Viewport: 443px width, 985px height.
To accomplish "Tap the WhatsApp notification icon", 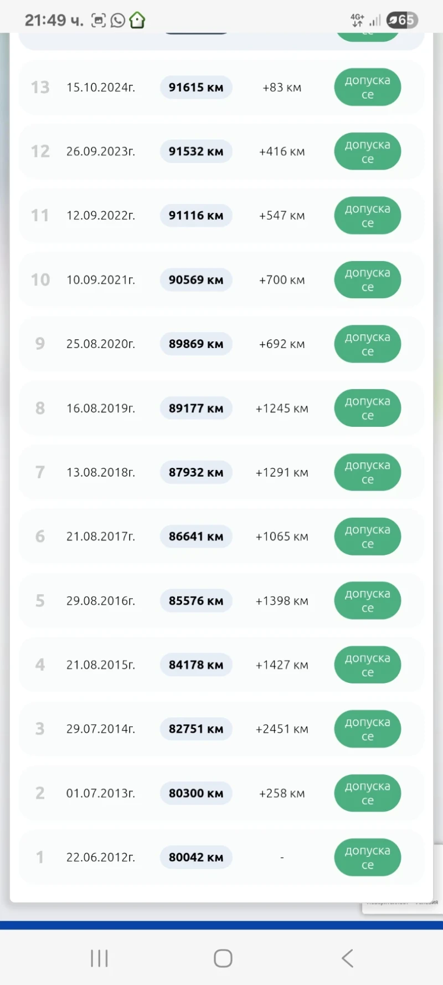I will [x=118, y=21].
